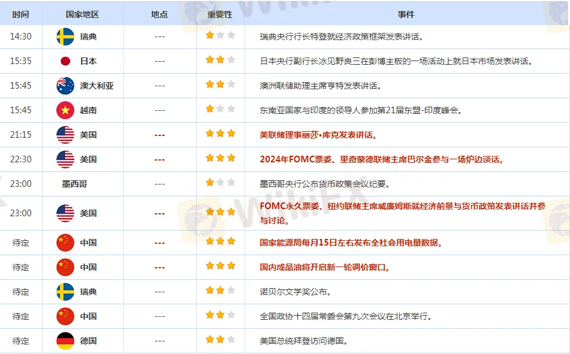Click the 墨西哥 country cell
This screenshot has height=354, width=570.
(74, 184)
